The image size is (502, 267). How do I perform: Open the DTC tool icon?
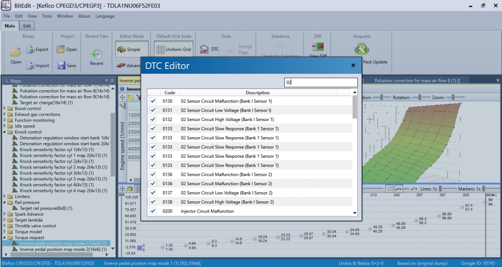click(x=204, y=49)
